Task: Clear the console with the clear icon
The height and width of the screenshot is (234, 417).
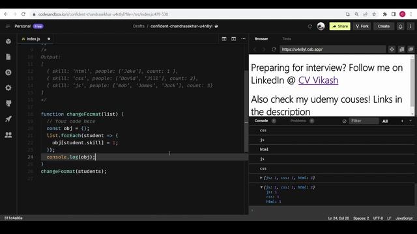Action: 344,122
